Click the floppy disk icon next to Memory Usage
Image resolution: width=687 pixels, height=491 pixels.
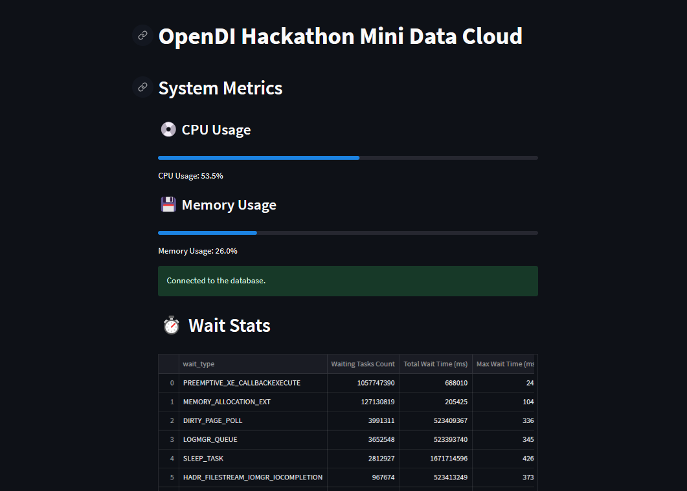(x=168, y=204)
